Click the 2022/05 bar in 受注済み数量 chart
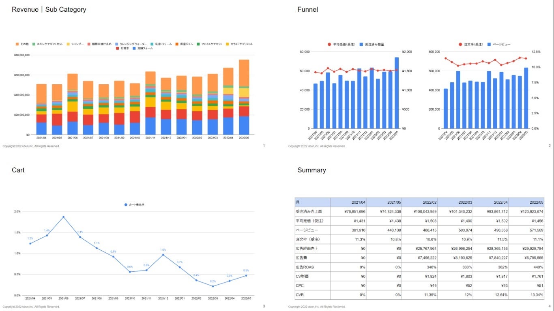Image resolution: width=554 pixels, height=311 pixels. [397, 93]
